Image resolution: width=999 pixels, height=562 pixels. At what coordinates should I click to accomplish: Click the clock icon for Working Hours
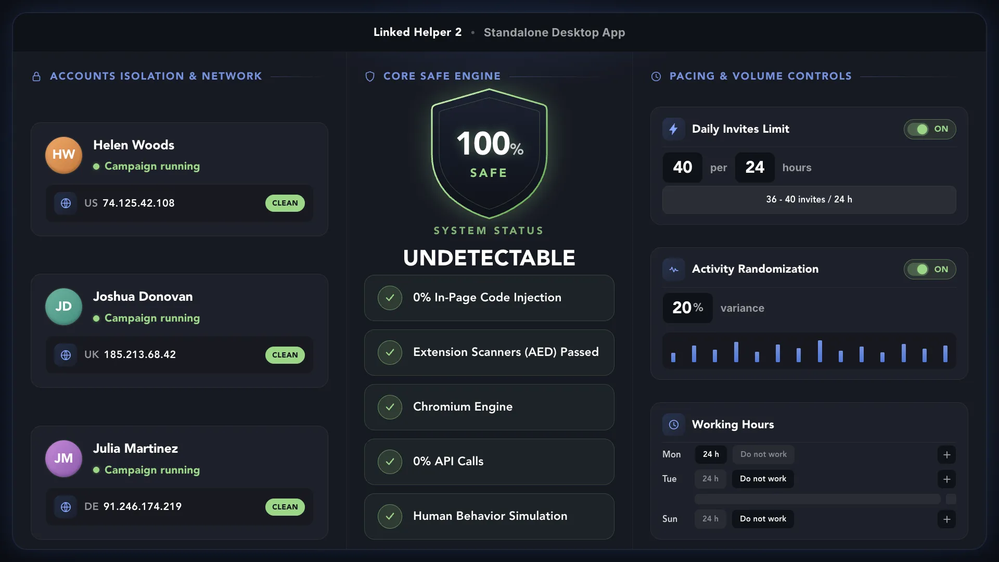tap(673, 425)
